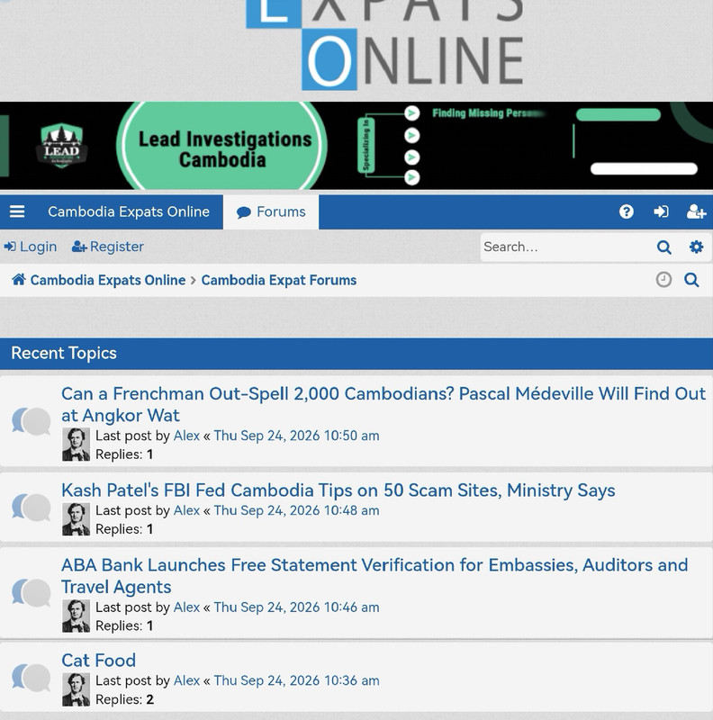Screen dimensions: 713x720
Task: Focus the Search… input field
Action: pos(566,247)
